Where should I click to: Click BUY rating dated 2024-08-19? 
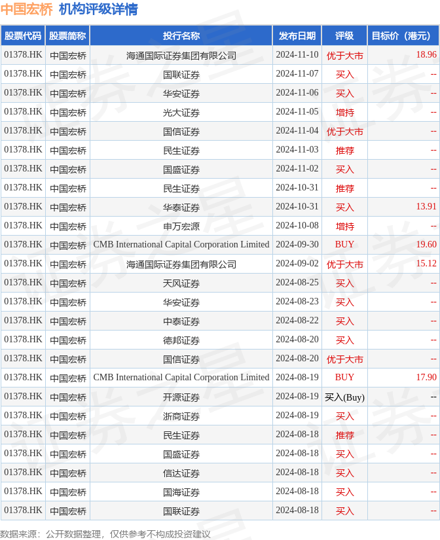point(344,378)
